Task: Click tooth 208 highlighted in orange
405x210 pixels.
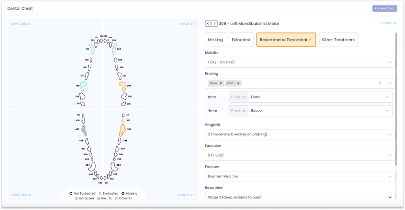Action: pyautogui.click(x=123, y=85)
